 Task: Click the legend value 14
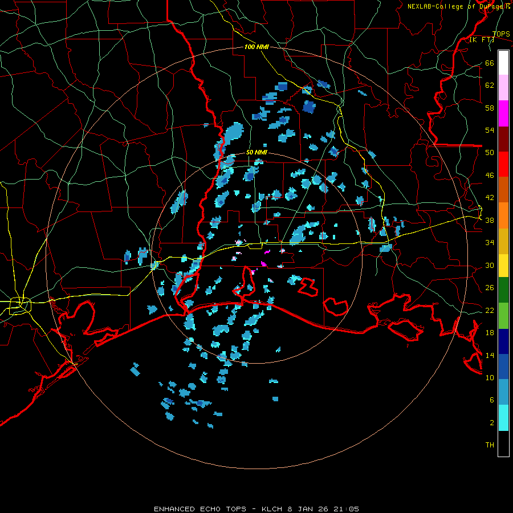tap(490, 355)
